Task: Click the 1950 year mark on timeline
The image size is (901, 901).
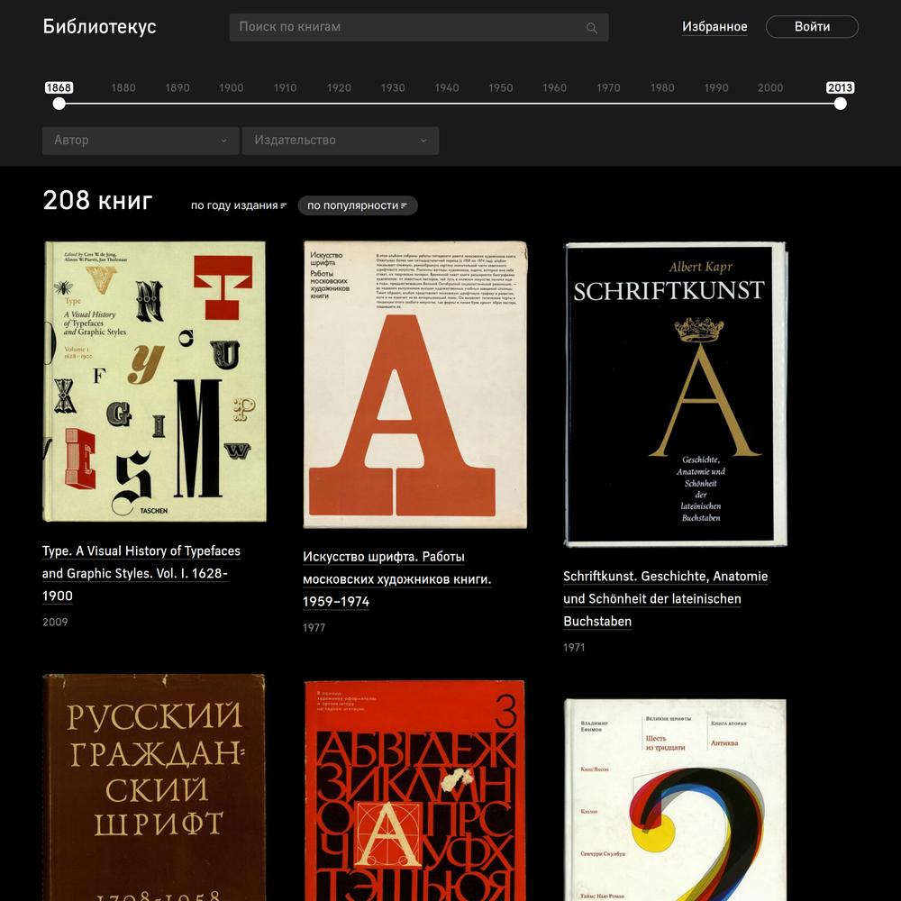Action: (x=500, y=88)
